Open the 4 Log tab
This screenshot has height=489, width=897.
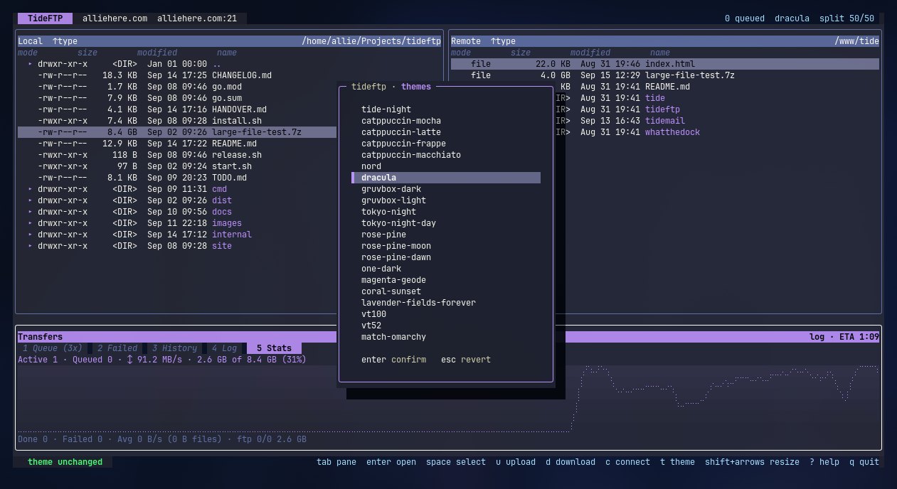(224, 348)
